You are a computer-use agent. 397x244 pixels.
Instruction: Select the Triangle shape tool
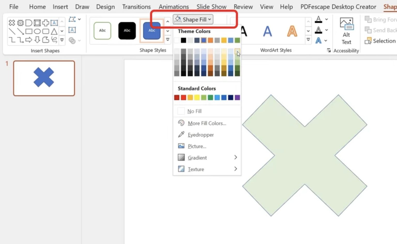[54, 32]
